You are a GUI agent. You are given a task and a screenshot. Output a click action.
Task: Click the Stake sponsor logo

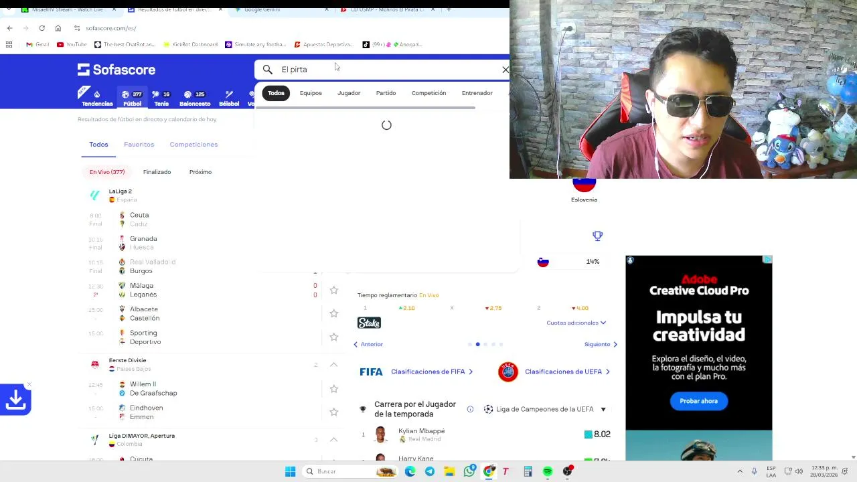(369, 323)
